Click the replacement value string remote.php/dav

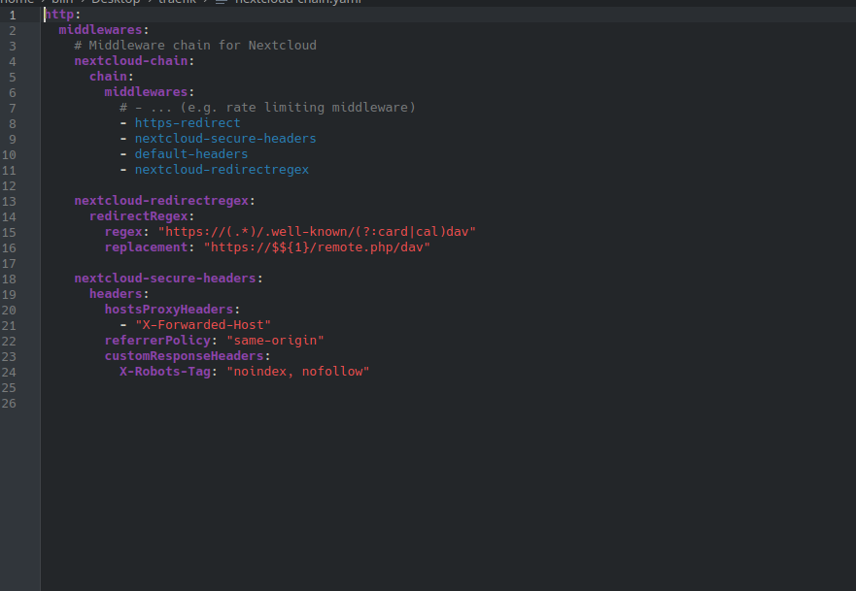(317, 247)
